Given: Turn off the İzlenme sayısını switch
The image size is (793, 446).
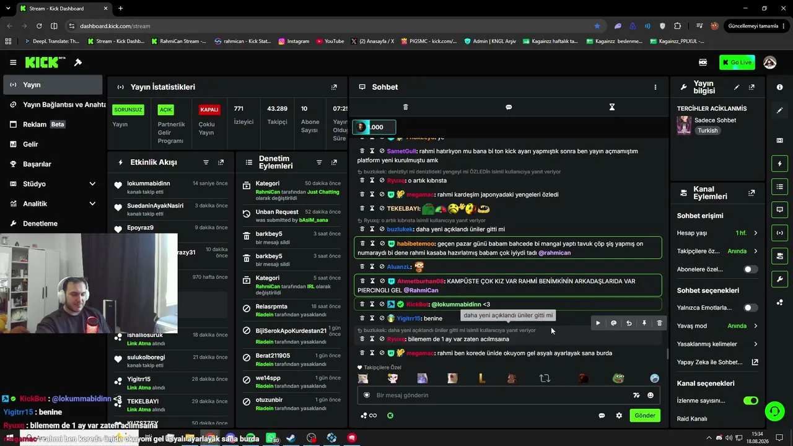Looking at the screenshot, I should (x=750, y=401).
